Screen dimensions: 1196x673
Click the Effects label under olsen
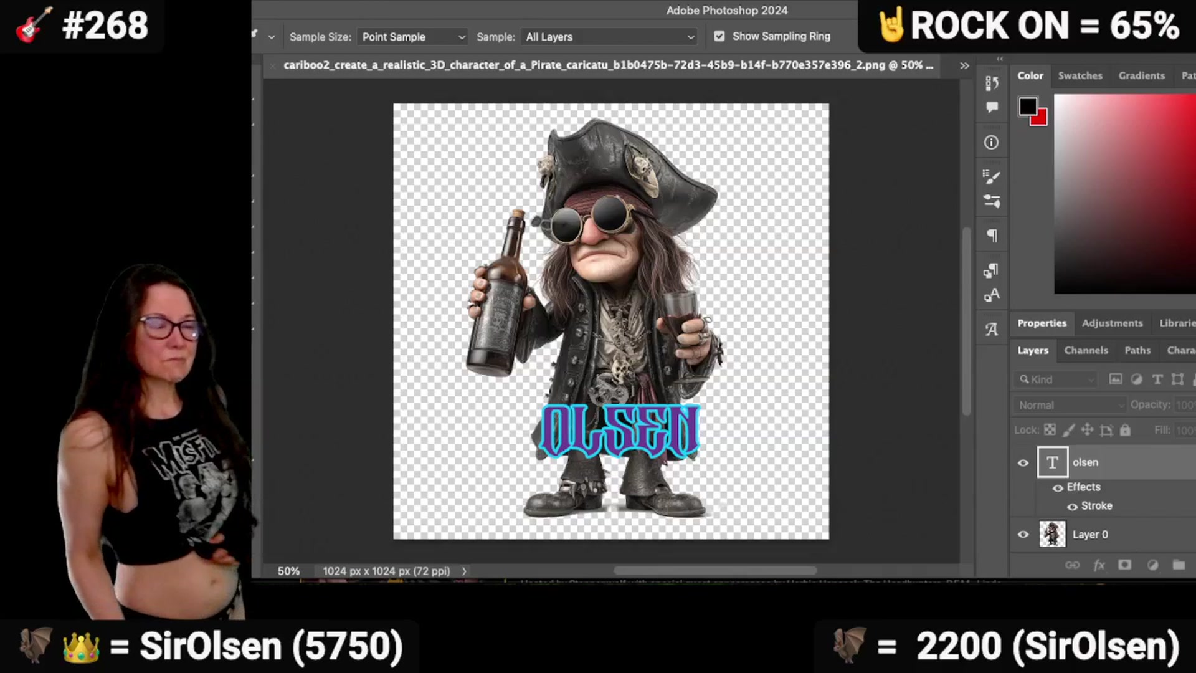1083,487
